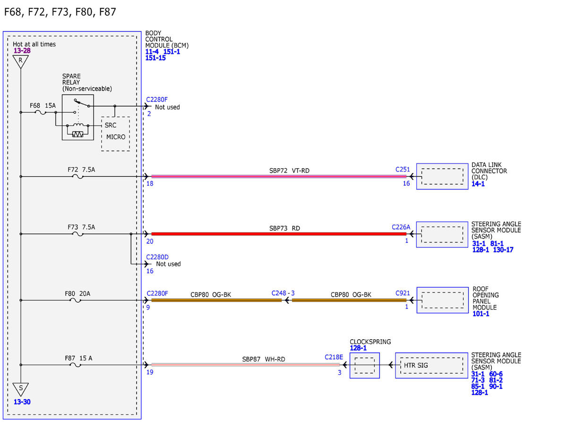Open the C251 connector link

pyautogui.click(x=403, y=169)
